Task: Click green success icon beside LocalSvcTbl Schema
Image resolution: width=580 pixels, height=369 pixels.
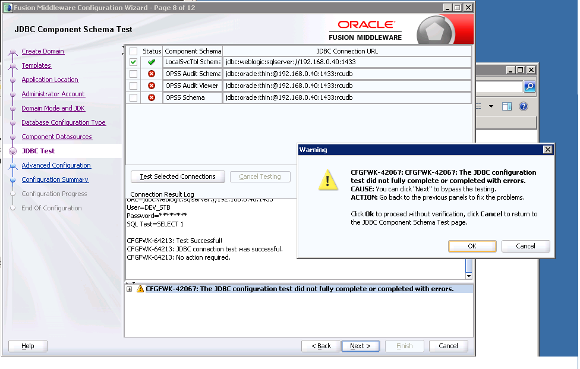Action: pos(152,62)
